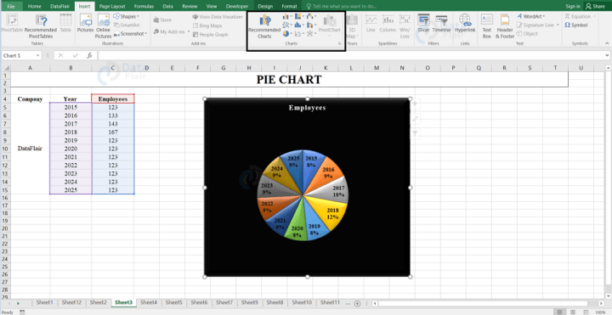Open Header & Footer
The image size is (612, 315).
(505, 26)
